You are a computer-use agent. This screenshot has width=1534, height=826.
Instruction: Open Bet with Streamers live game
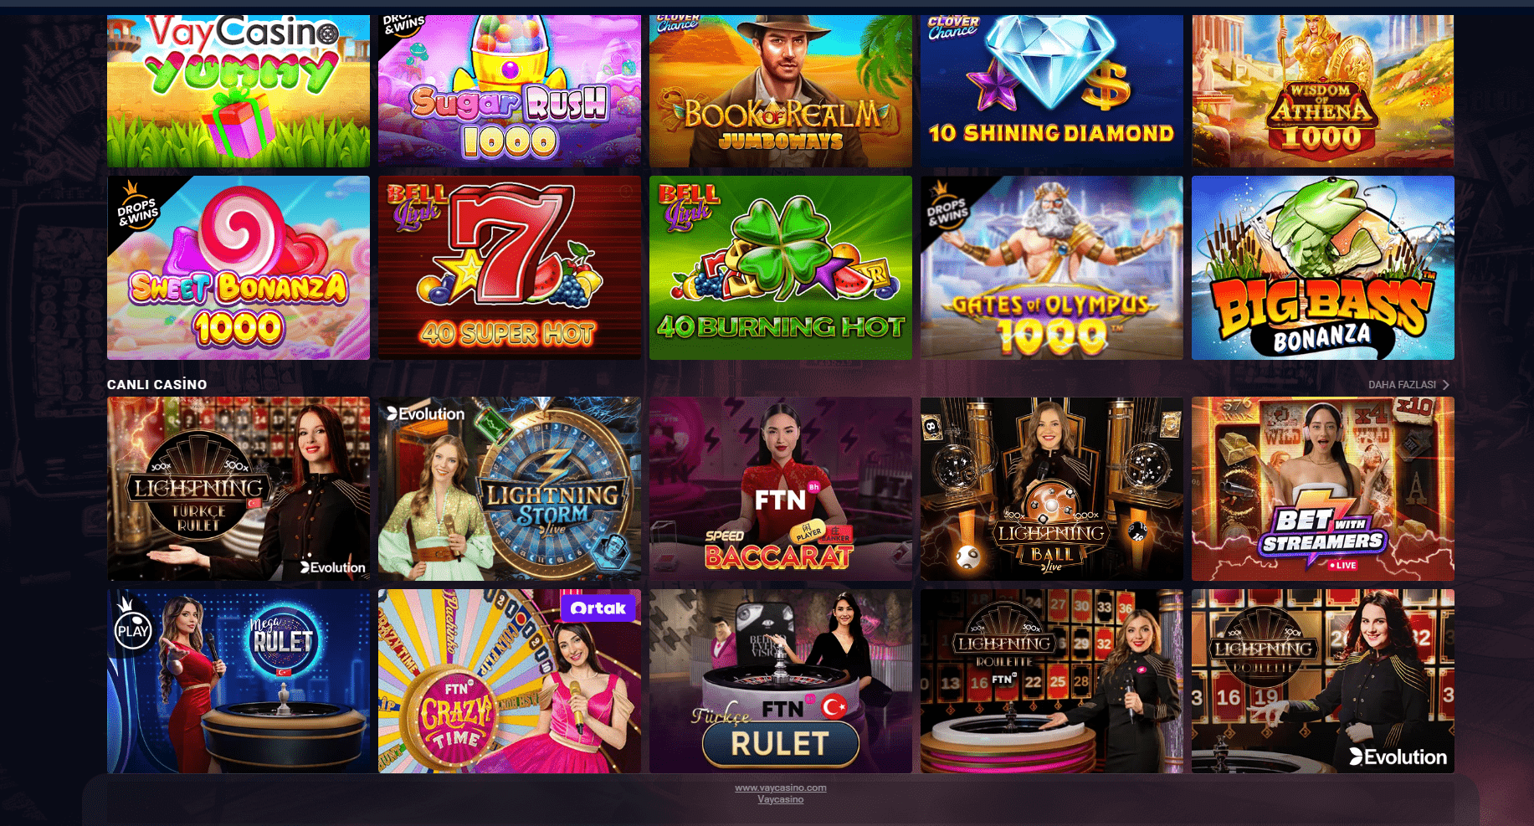click(1322, 489)
